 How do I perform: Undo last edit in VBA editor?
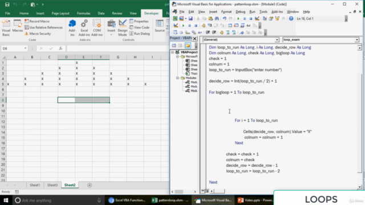(224, 19)
